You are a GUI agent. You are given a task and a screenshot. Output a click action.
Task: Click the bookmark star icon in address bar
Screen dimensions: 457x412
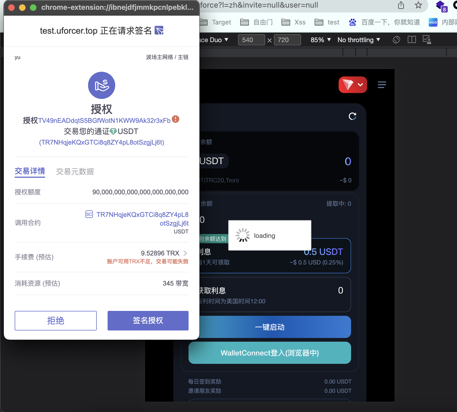pos(418,5)
